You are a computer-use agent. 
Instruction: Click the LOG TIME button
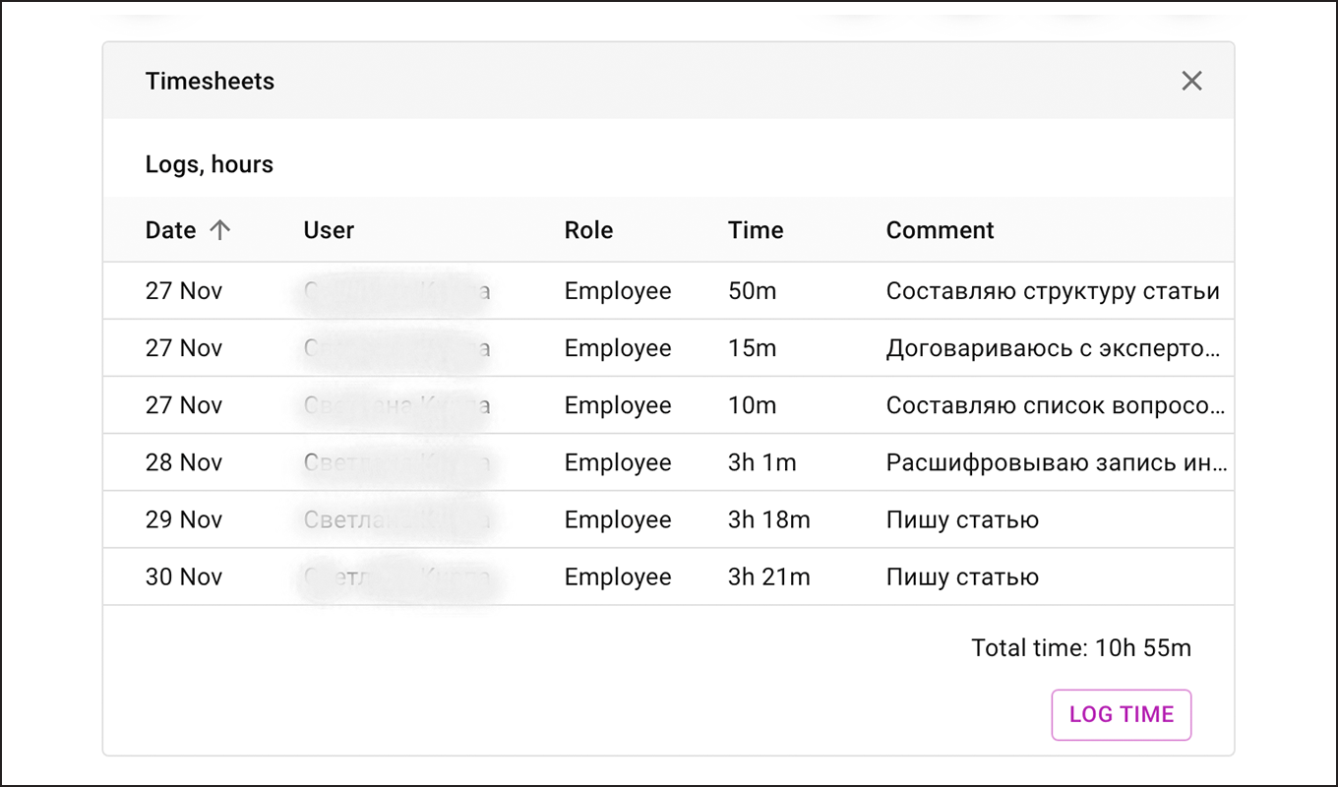(x=1122, y=714)
